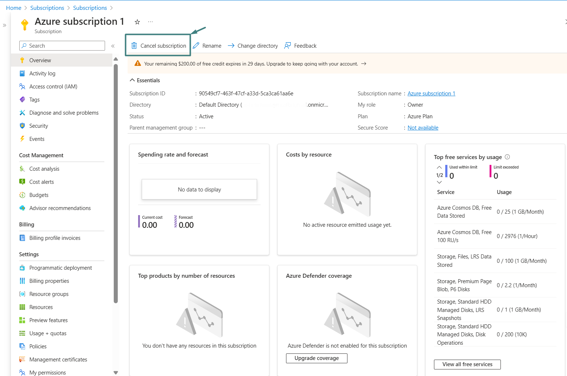Click the Azure Cosmos DB, Free Data Stored row
The height and width of the screenshot is (376, 567).
pyautogui.click(x=495, y=212)
